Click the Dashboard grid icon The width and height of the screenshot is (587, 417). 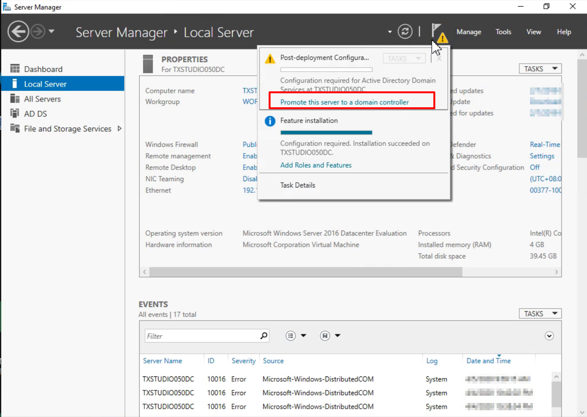15,69
